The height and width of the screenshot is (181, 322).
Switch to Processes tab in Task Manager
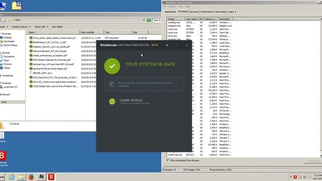183,12
